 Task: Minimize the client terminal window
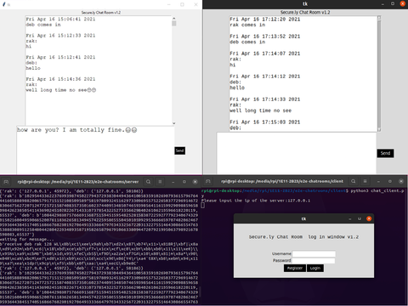point(379,181)
